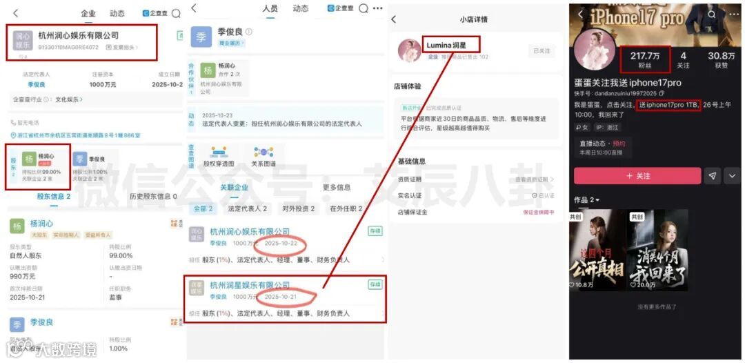The height and width of the screenshot is (363, 745).
Task: Open 发票抬头 beside the company code
Action: pyautogui.click(x=123, y=48)
